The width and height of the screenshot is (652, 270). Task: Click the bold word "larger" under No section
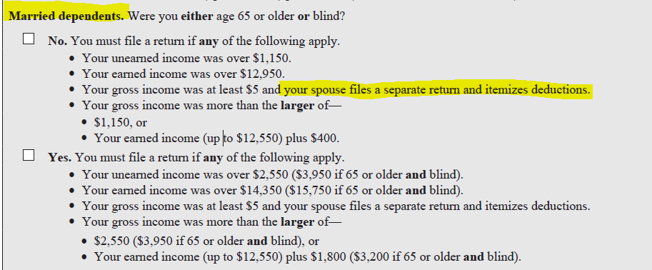pyautogui.click(x=297, y=106)
